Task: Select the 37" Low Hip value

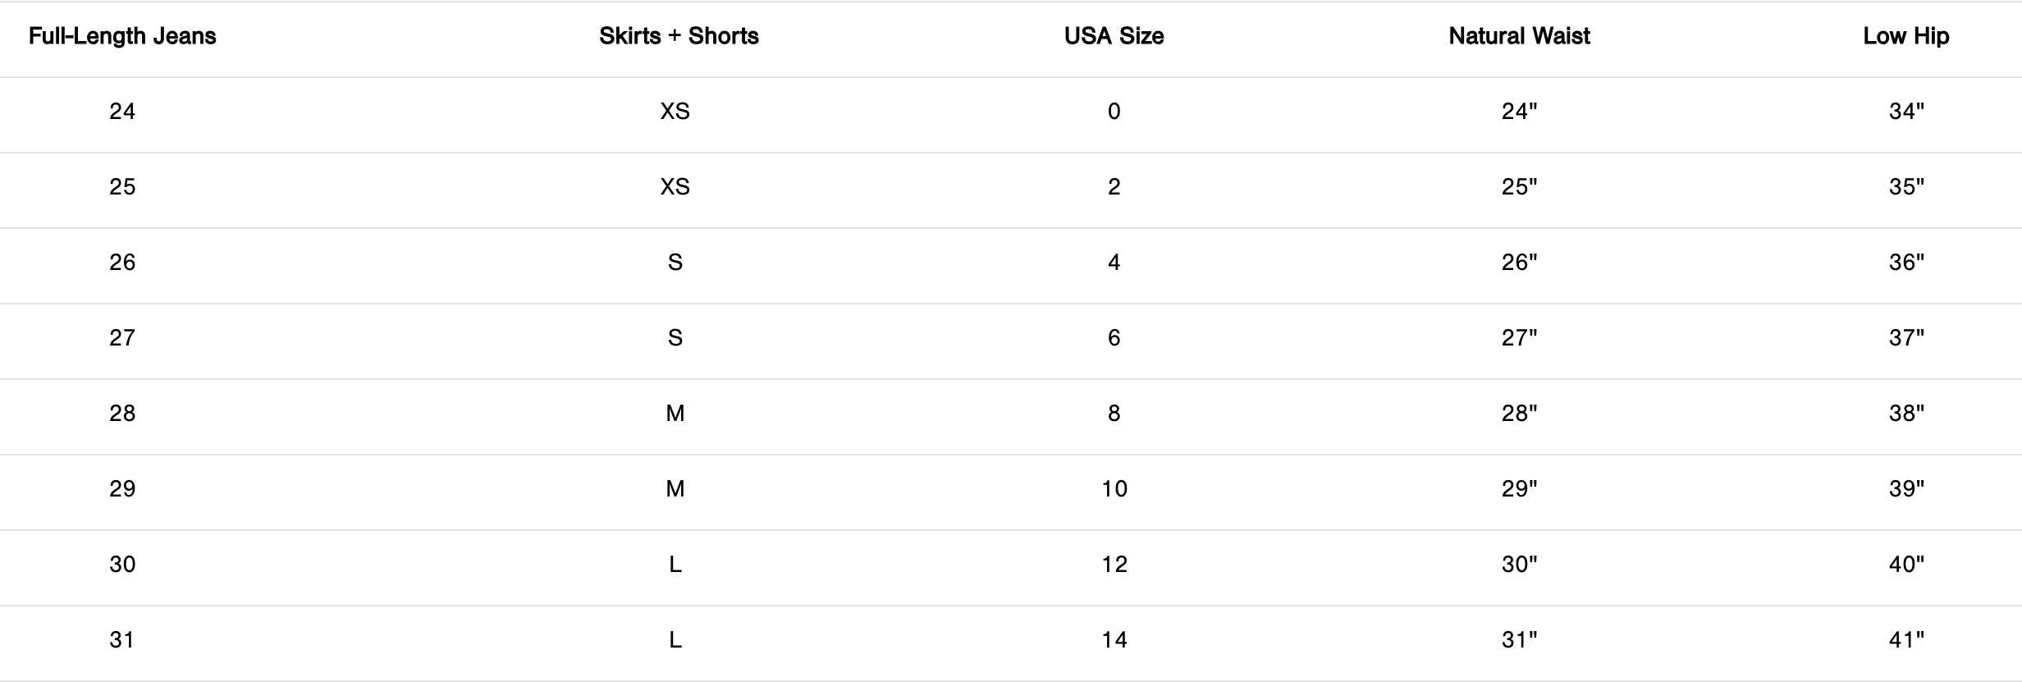Action: (1905, 338)
